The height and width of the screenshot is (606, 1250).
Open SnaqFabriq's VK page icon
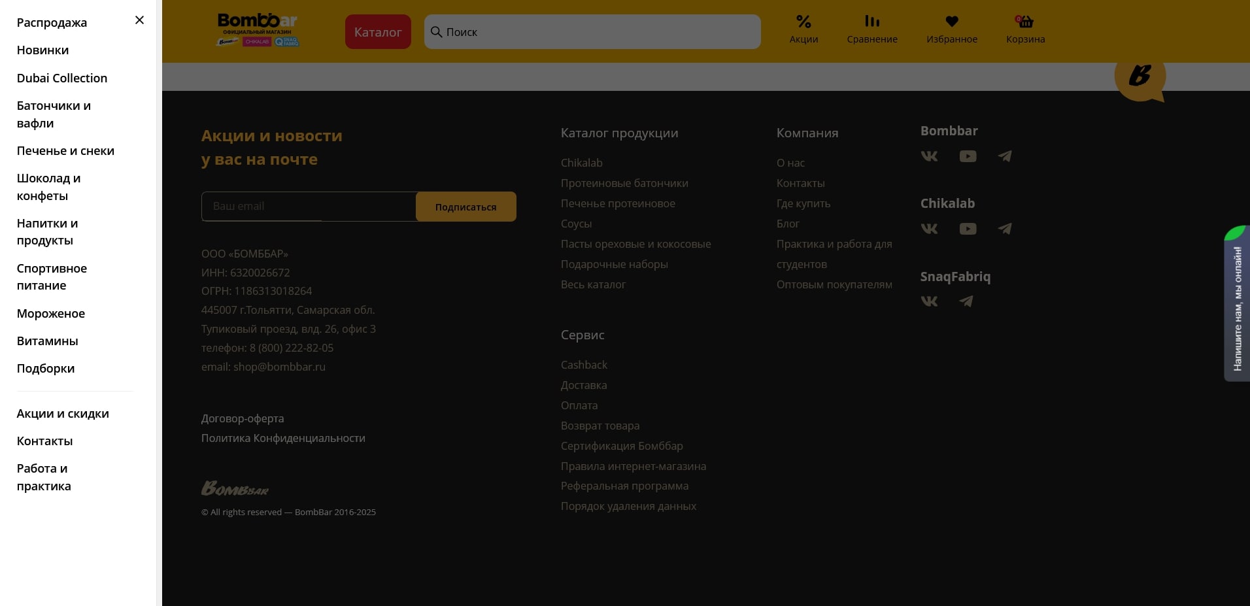929,301
